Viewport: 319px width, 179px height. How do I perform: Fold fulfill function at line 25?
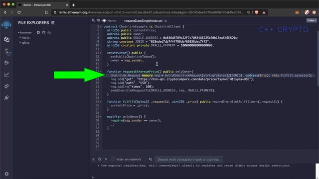coord(101,101)
